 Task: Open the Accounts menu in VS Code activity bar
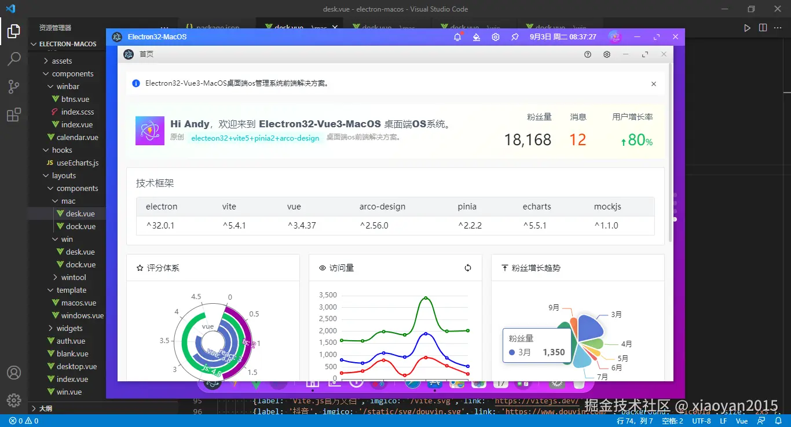(x=14, y=373)
